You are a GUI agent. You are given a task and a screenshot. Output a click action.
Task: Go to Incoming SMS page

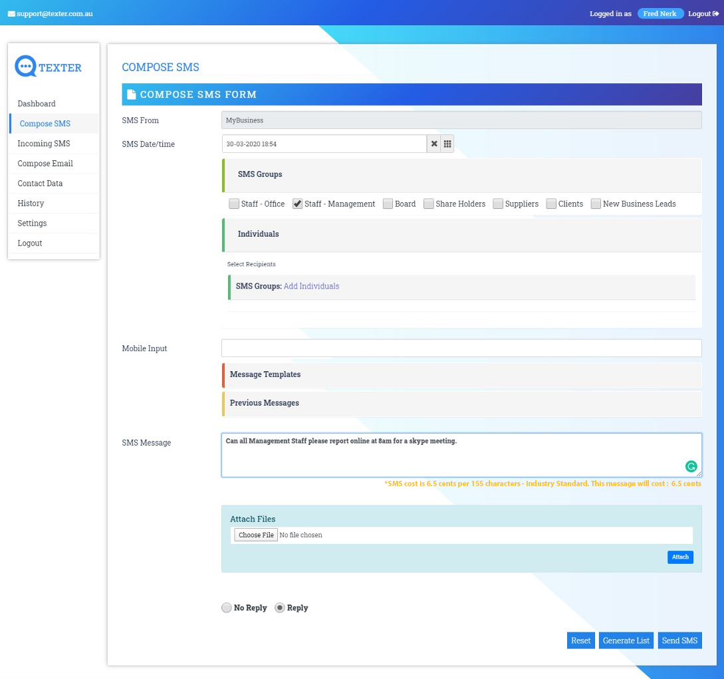54,143
